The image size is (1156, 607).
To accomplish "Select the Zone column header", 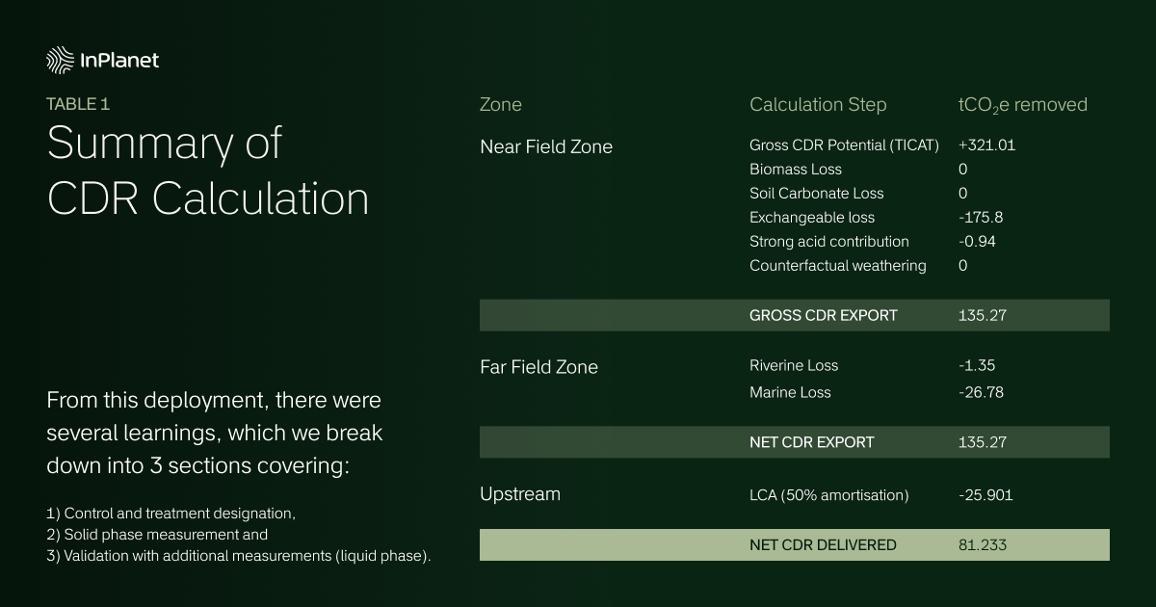I will (x=501, y=105).
